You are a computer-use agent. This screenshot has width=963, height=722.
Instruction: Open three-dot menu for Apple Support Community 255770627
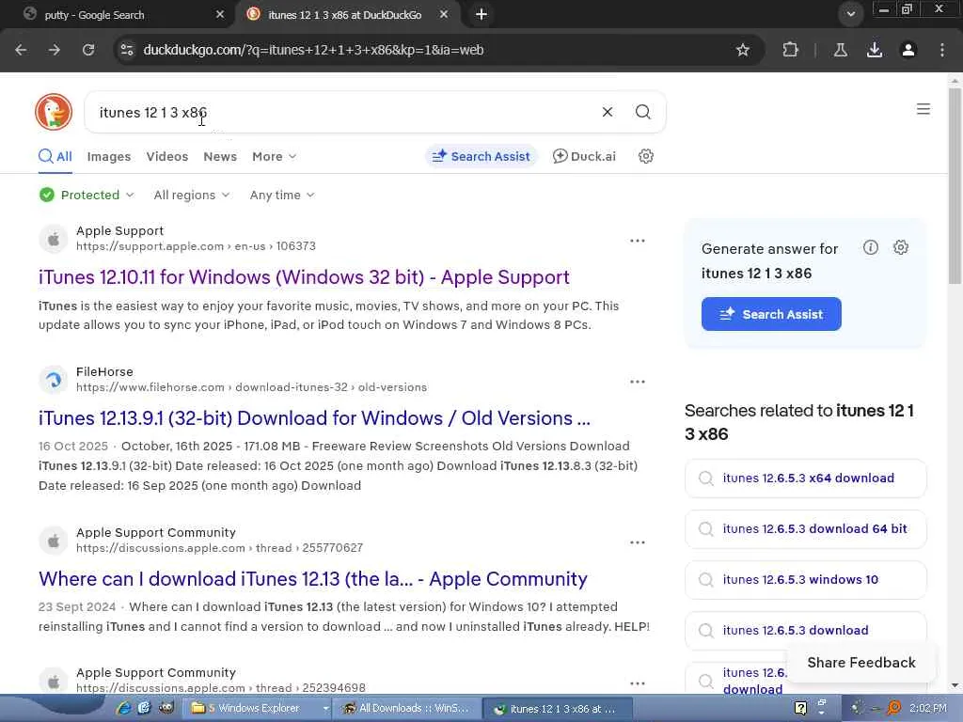tap(638, 542)
